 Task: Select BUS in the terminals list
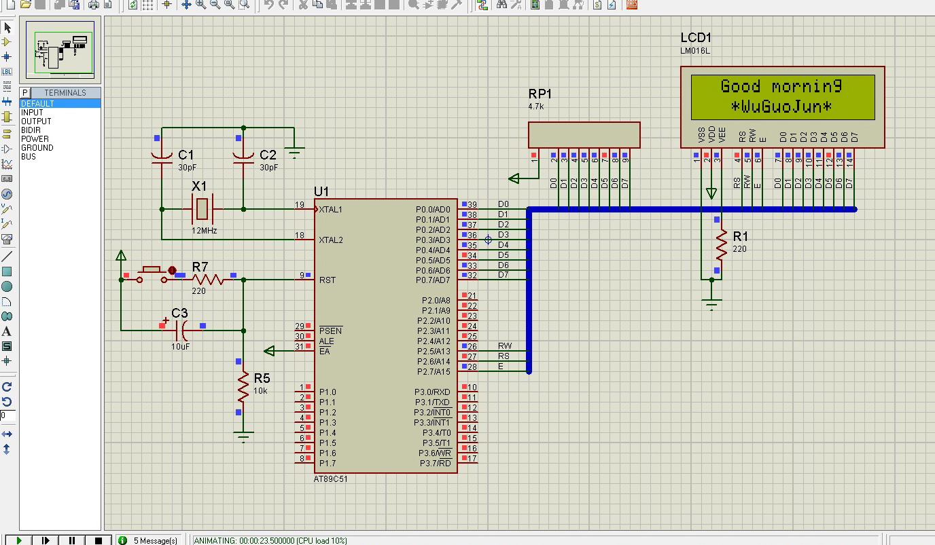(60, 156)
